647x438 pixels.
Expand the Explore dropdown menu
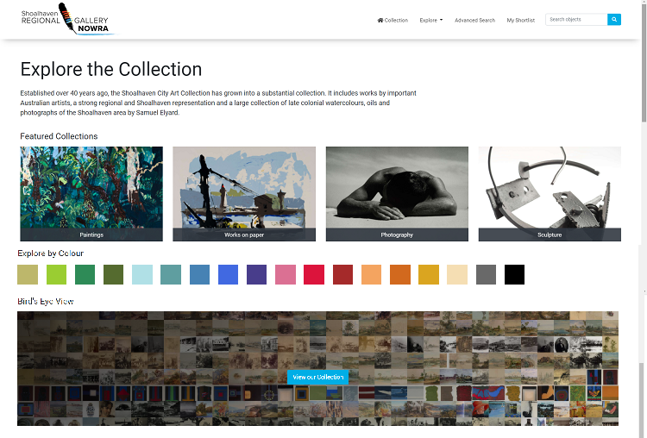431,20
